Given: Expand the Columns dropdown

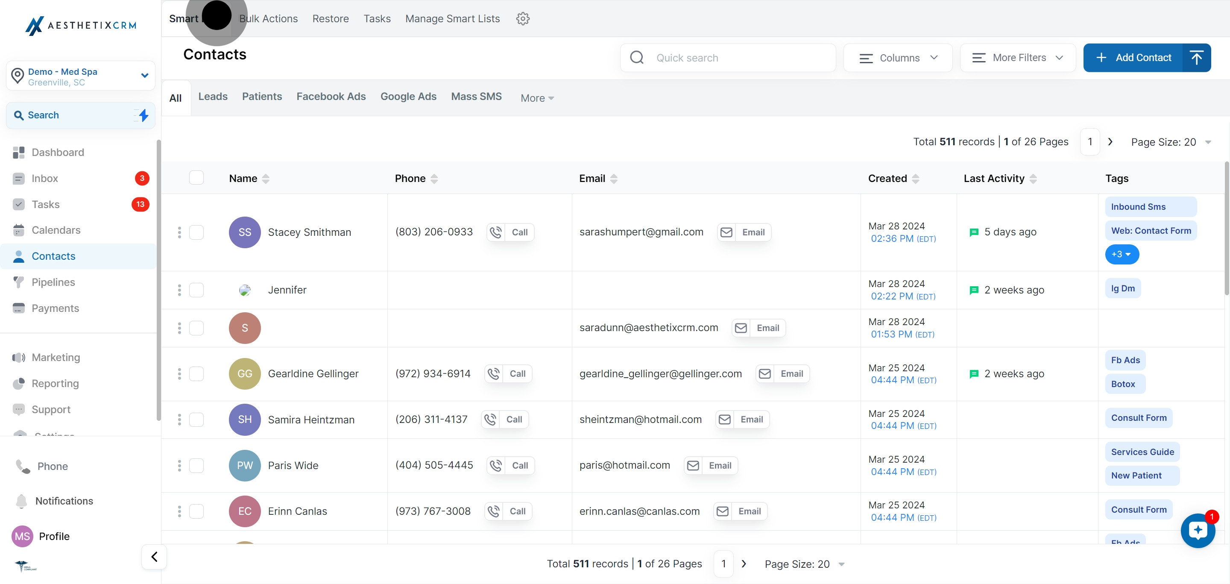Looking at the screenshot, I should pos(898,58).
